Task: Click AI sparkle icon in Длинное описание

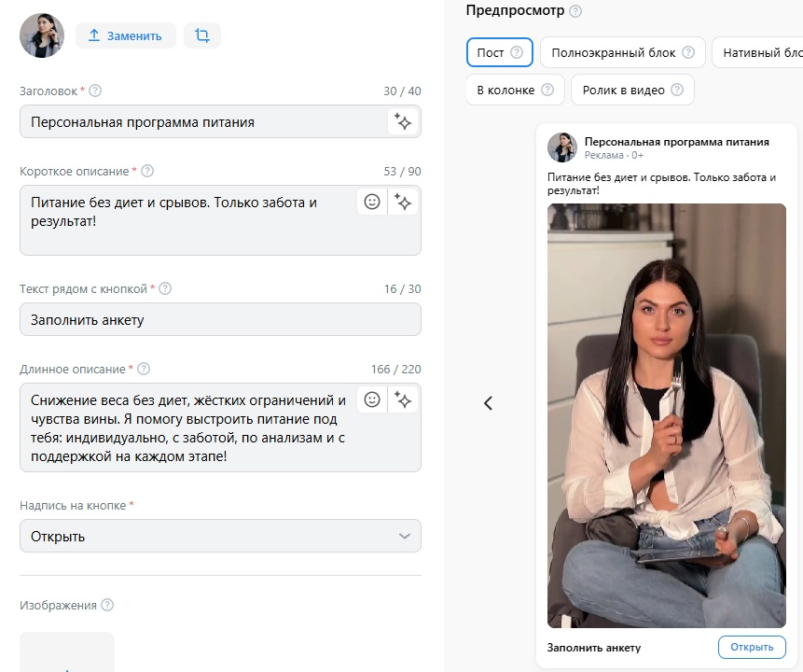Action: click(403, 399)
